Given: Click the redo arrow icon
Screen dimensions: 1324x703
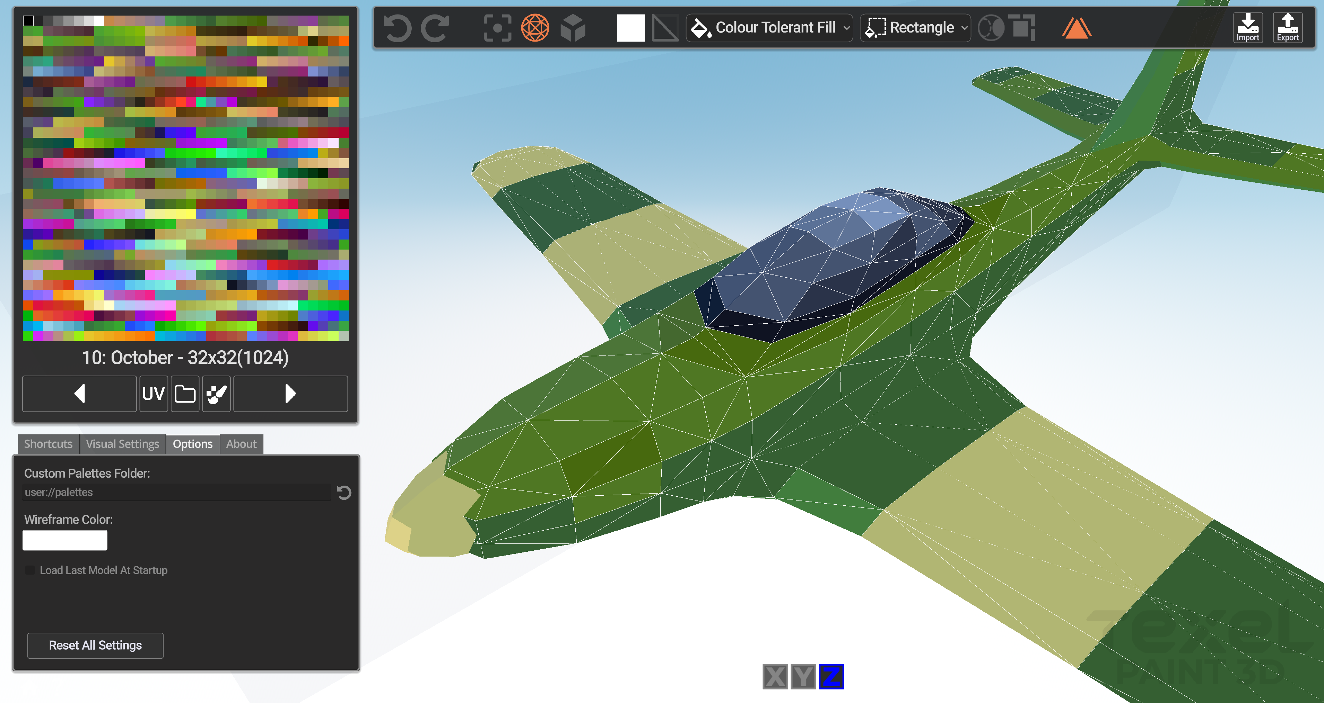Looking at the screenshot, I should click(435, 28).
